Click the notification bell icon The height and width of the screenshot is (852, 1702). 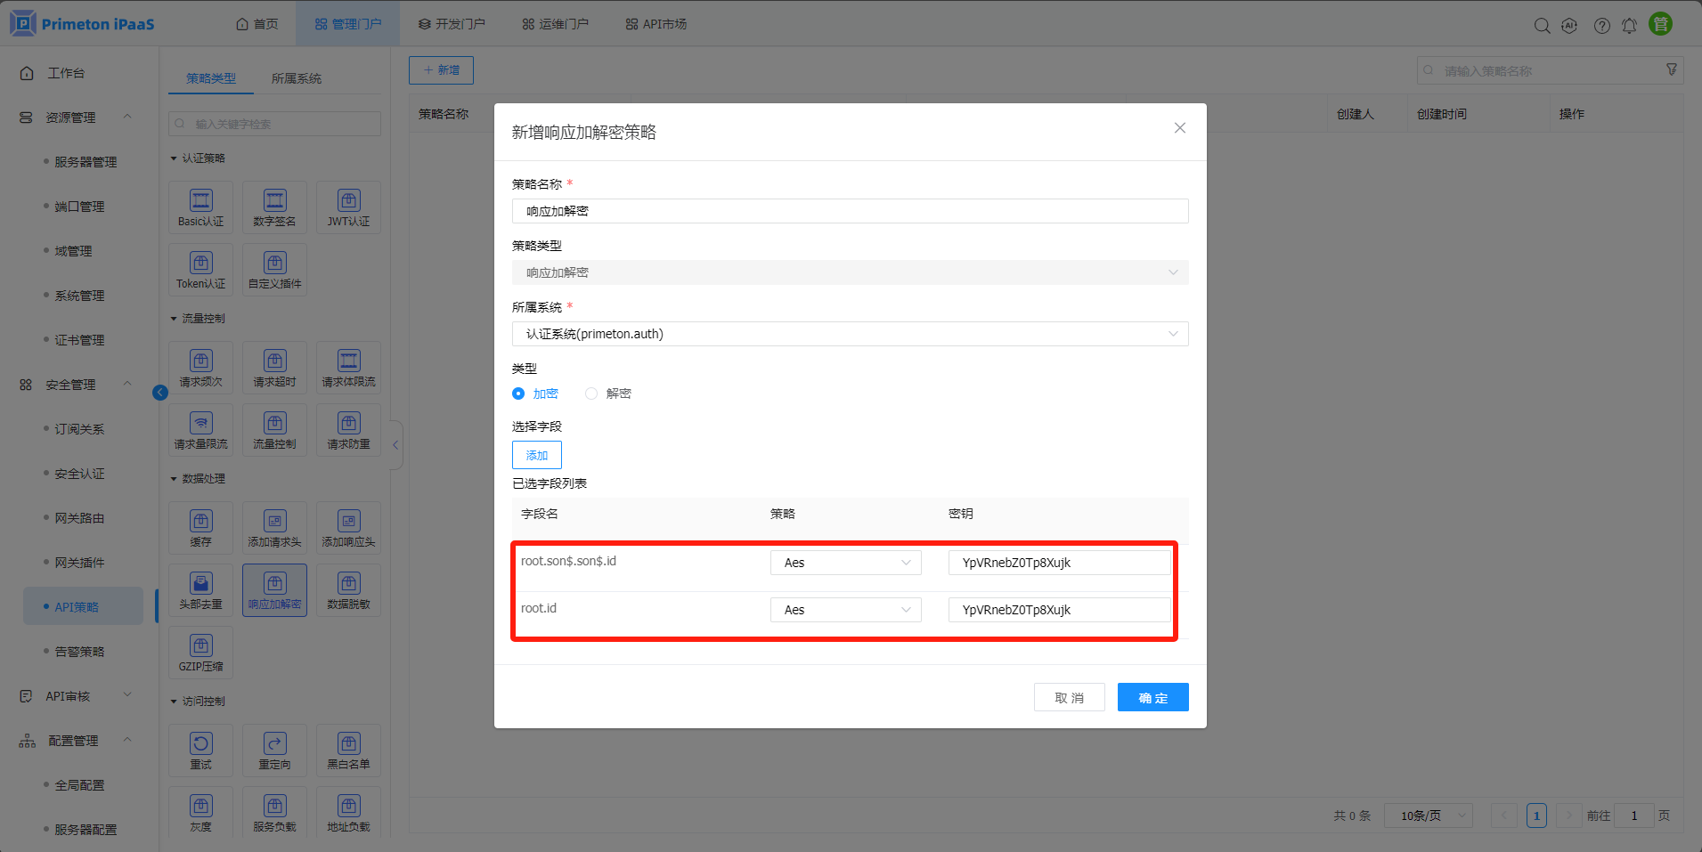click(1629, 26)
